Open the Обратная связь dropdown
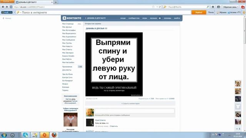 click(231, 7)
